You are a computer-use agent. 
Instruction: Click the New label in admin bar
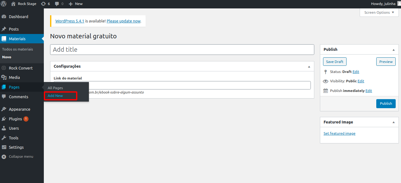(79, 4)
